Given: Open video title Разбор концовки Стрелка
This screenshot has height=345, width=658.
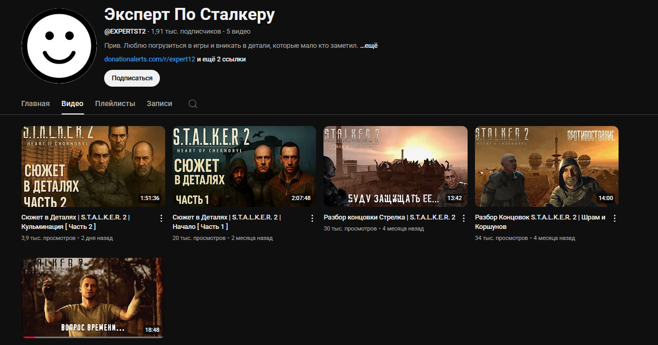Looking at the screenshot, I should coord(390,217).
